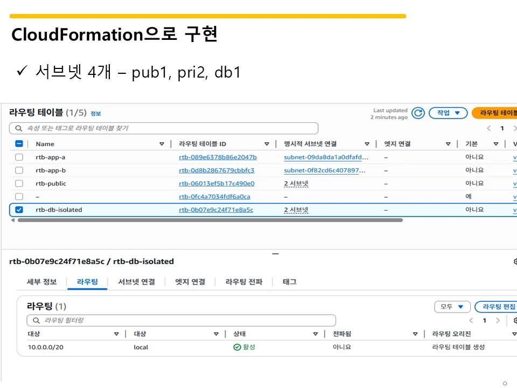
Task: Sort by 기본 column arrow
Action: [x=496, y=144]
